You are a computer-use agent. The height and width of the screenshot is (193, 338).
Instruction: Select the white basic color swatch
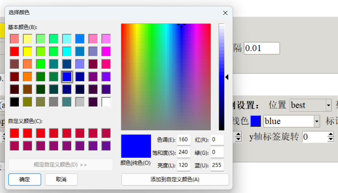point(106,102)
